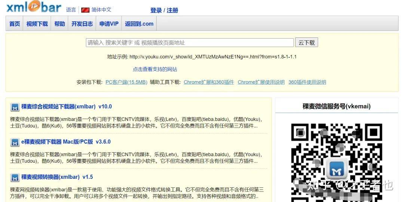
Task: Open 360插件使用说明 link
Action: [x=307, y=82]
